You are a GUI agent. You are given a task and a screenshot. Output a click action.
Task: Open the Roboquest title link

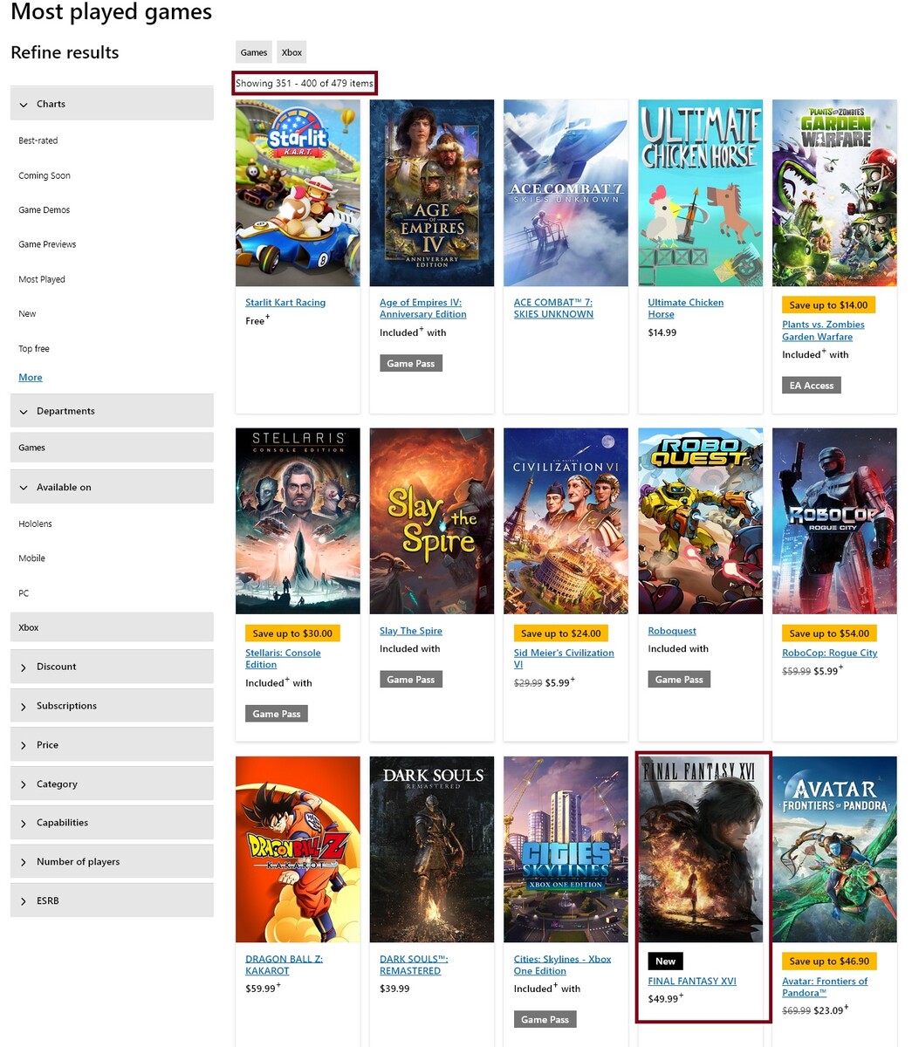pyautogui.click(x=672, y=631)
